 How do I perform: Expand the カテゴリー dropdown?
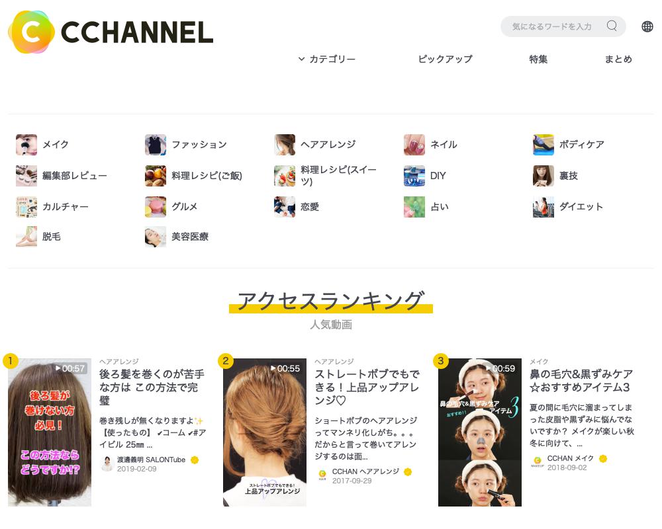pos(332,60)
